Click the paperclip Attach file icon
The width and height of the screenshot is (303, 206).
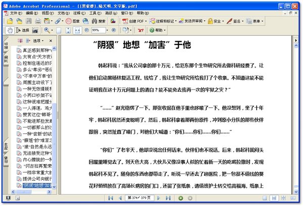[x=58, y=21]
